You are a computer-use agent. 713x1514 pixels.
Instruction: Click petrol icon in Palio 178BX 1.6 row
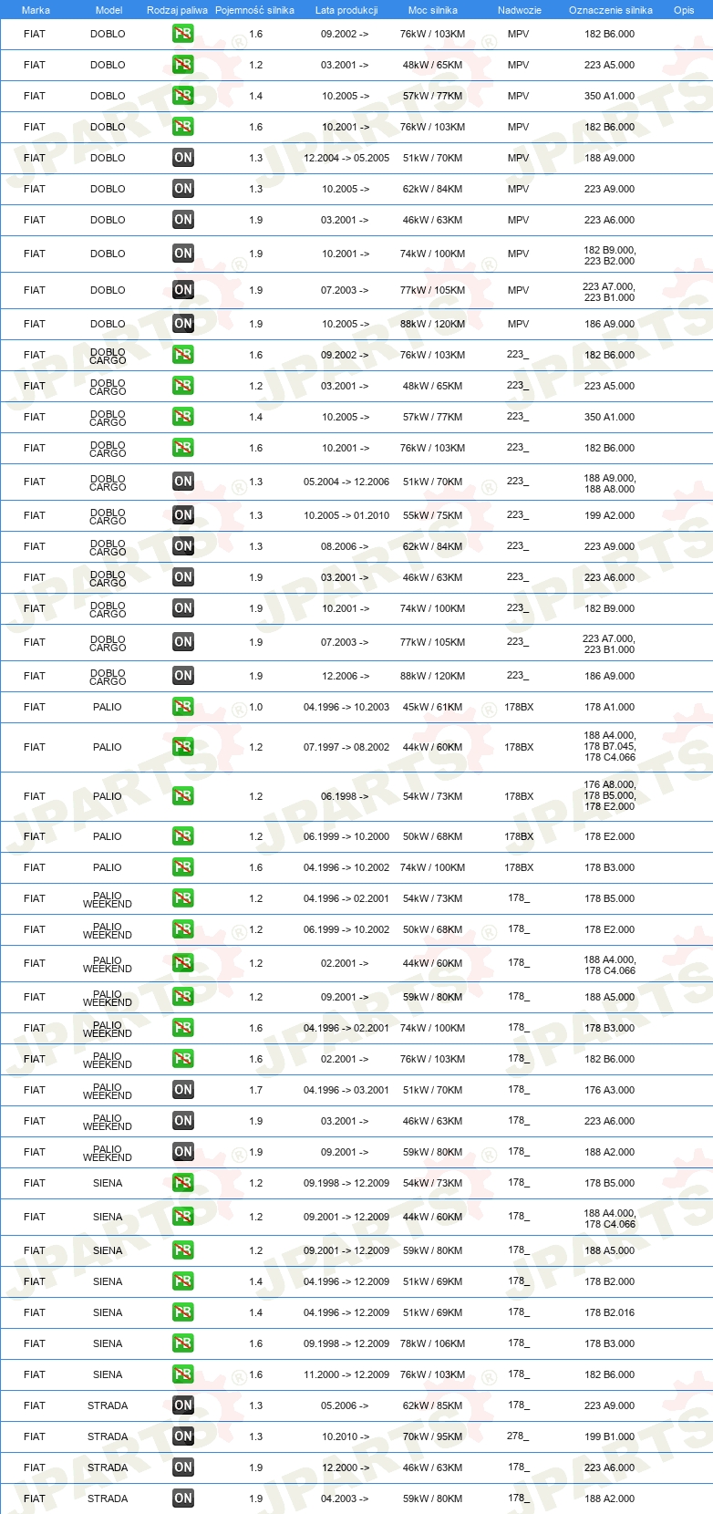coord(183,867)
